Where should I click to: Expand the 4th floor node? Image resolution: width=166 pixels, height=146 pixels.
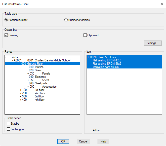coord(20,100)
